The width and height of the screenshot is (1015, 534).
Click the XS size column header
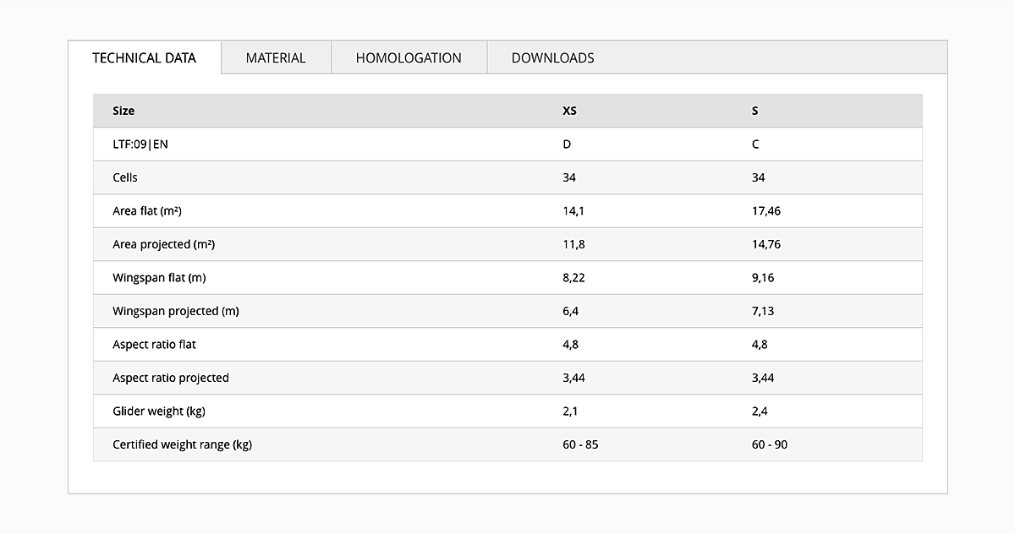tap(570, 111)
